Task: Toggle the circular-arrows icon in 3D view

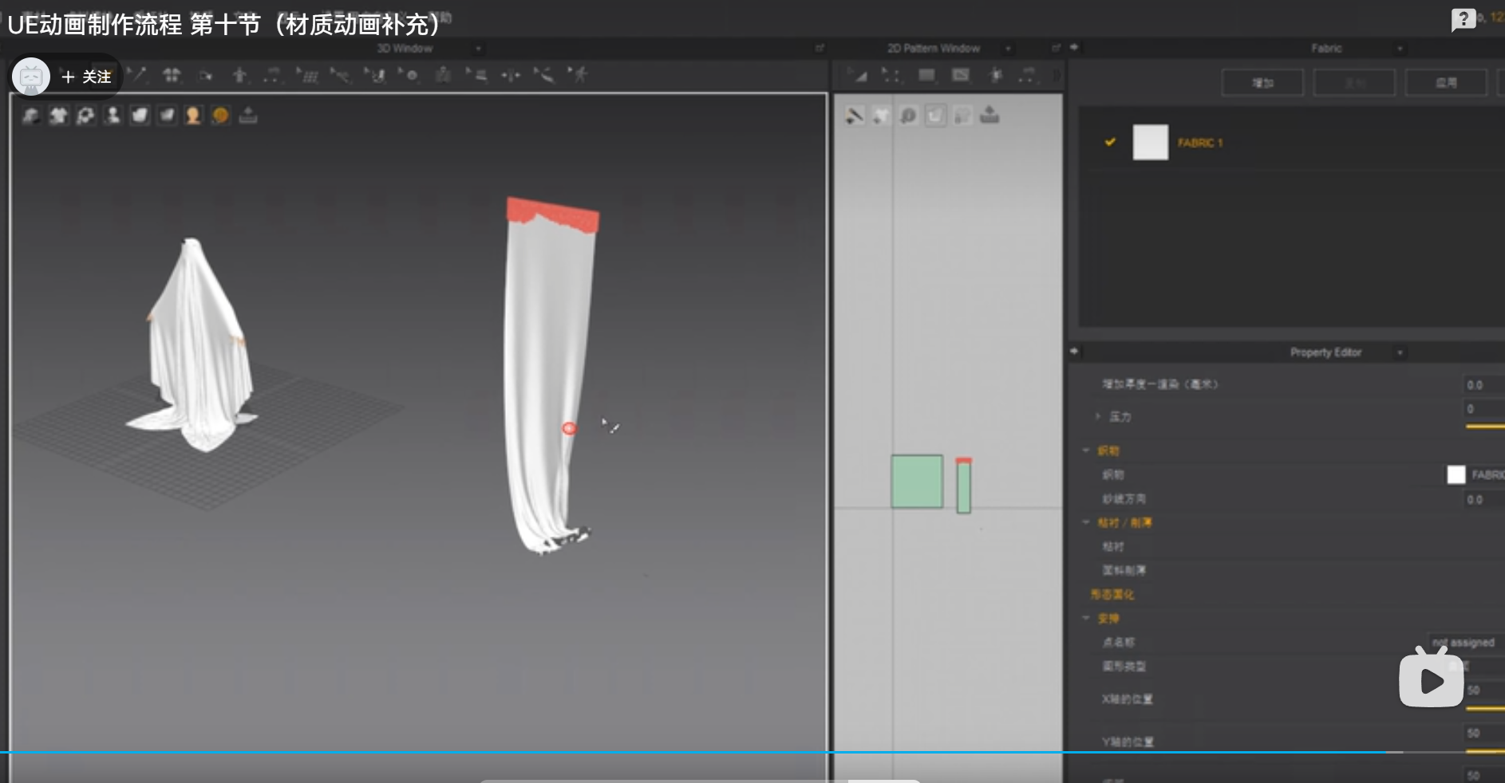Action: [85, 116]
